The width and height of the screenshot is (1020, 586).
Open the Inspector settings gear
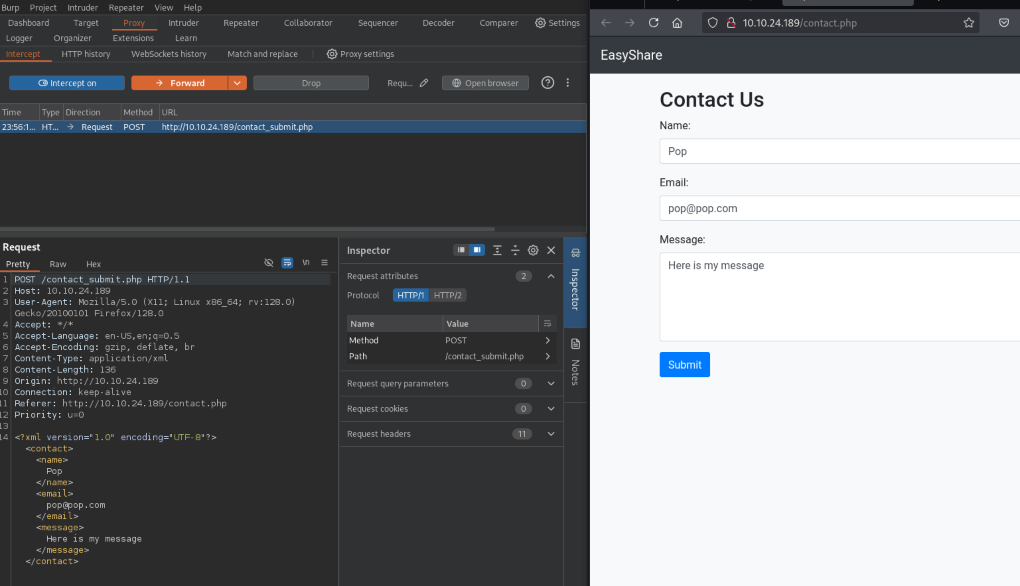(x=533, y=250)
